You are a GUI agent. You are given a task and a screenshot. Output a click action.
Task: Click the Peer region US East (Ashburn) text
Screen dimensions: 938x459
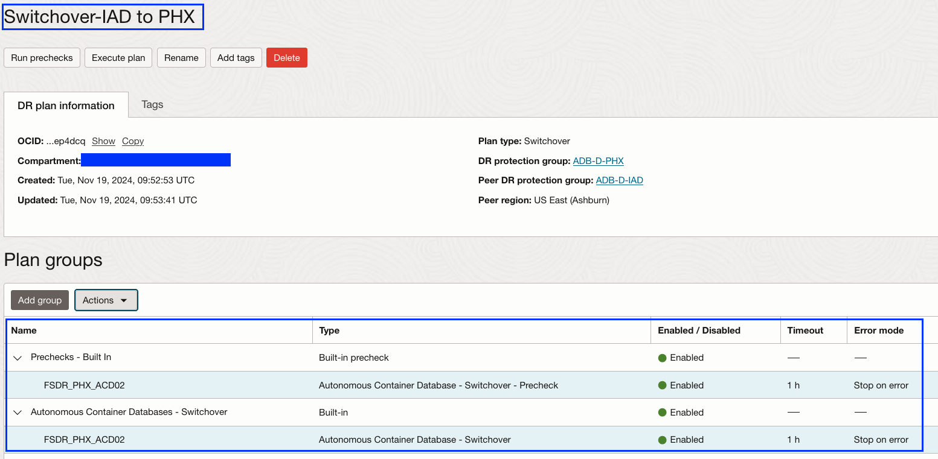click(x=544, y=200)
